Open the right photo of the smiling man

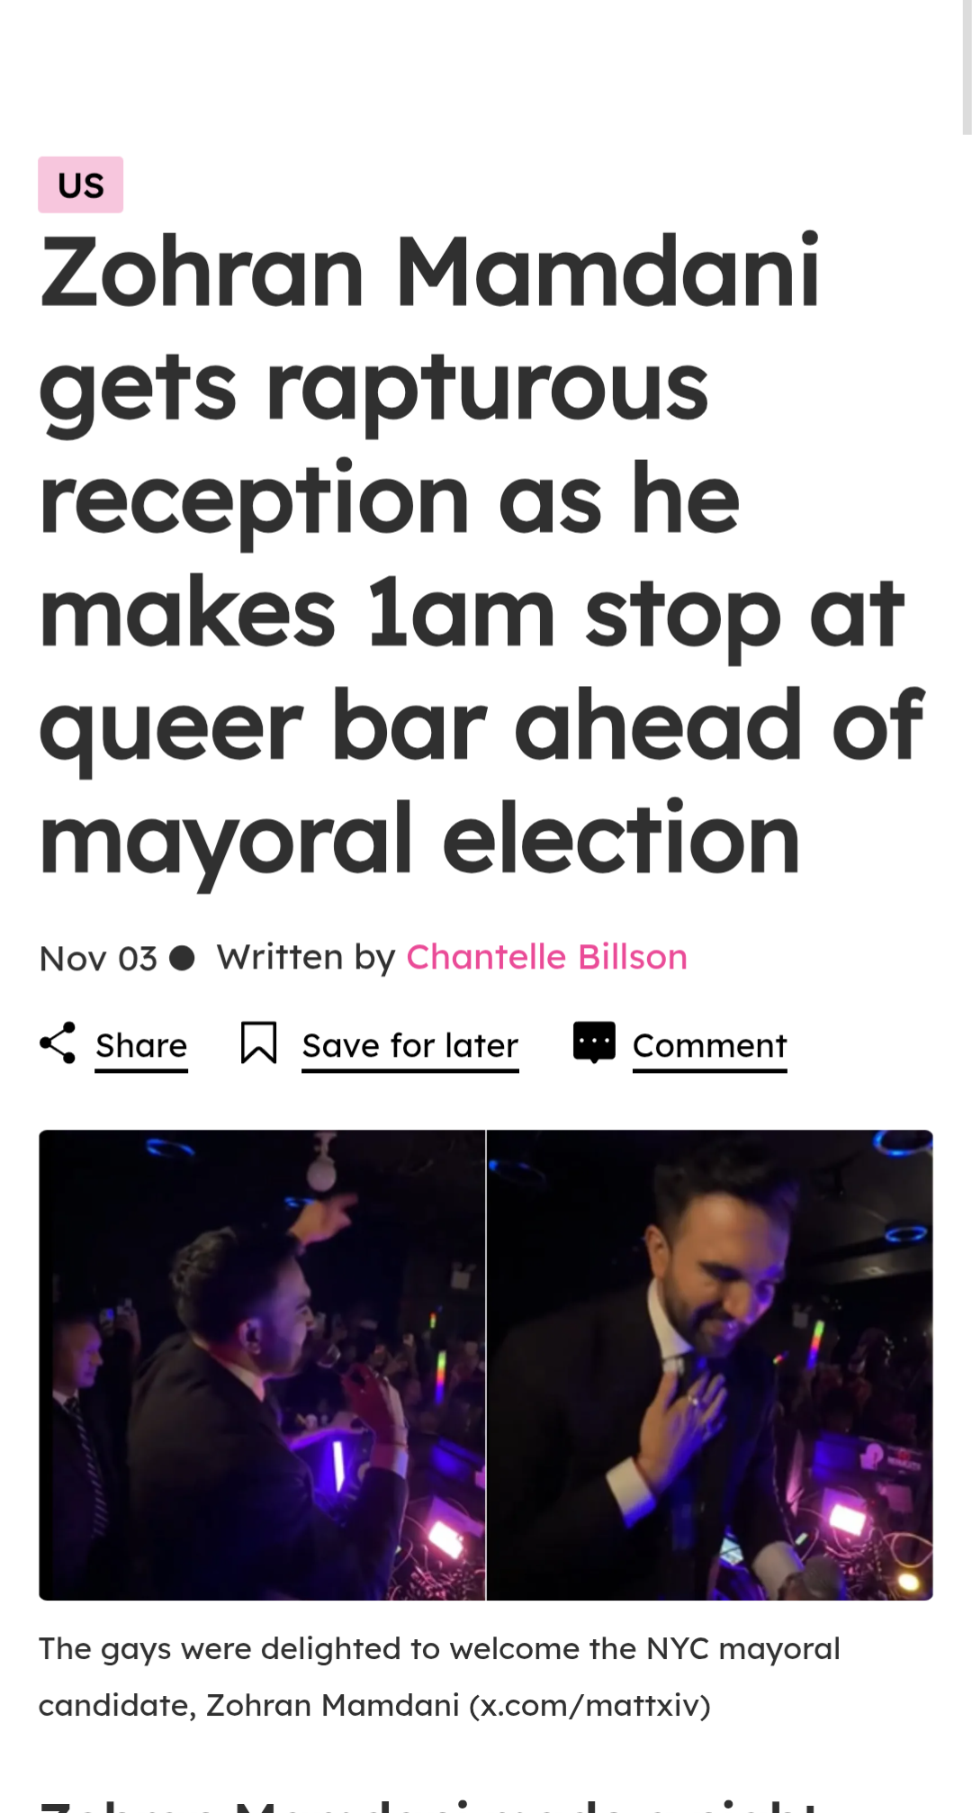coord(710,1365)
